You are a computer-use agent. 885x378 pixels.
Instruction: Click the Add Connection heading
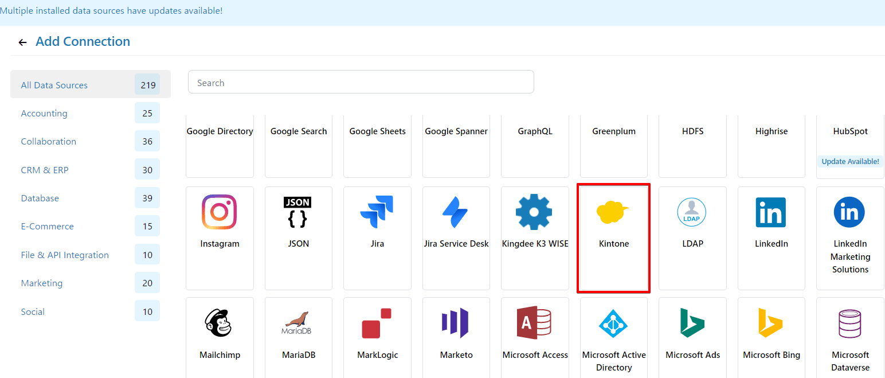click(83, 41)
